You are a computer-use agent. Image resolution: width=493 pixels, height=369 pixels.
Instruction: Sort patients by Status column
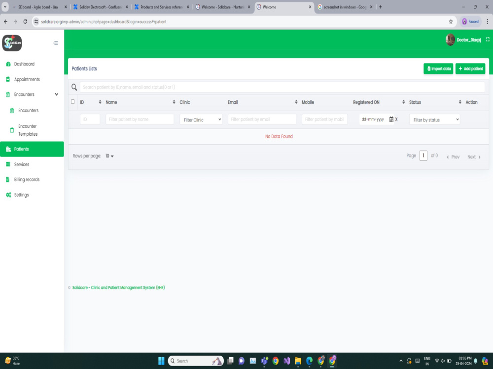(460, 102)
